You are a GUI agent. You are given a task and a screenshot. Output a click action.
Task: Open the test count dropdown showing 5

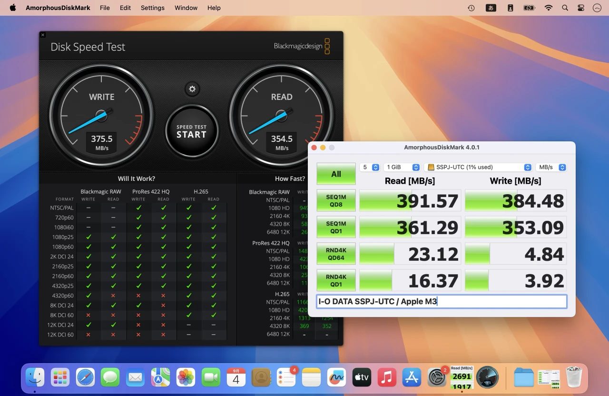370,167
